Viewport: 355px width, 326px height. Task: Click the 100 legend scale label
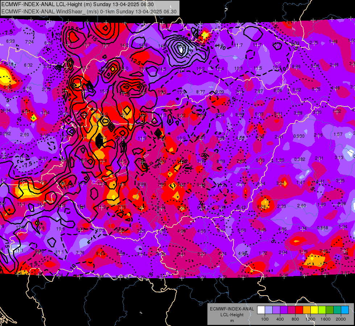(x=265, y=319)
